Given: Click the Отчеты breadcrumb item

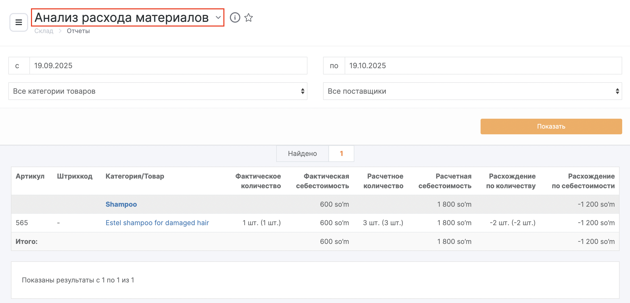Looking at the screenshot, I should point(78,31).
